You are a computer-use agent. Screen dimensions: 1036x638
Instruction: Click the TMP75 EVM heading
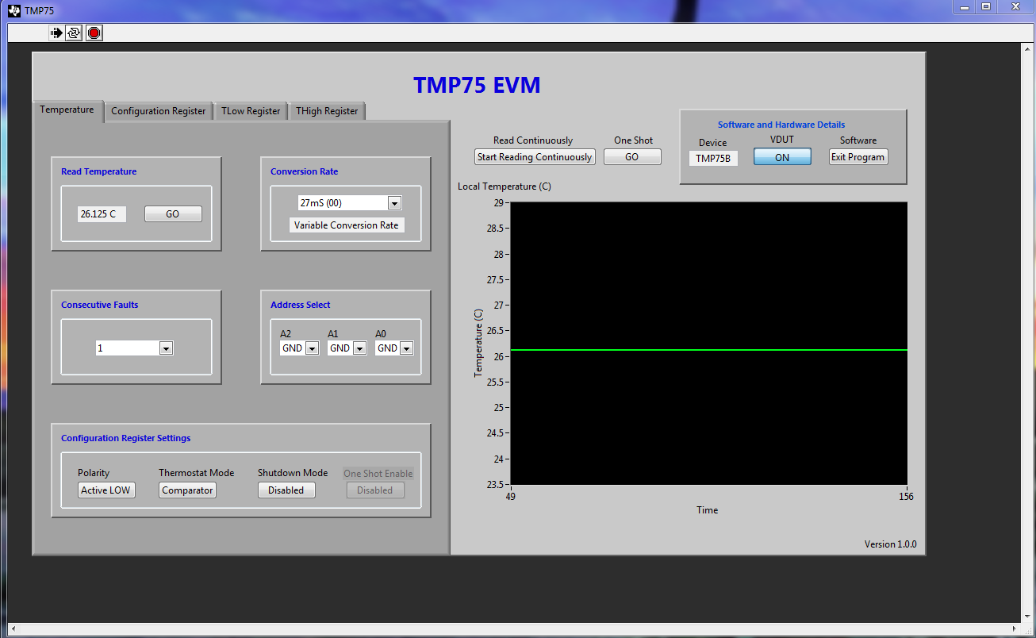pos(477,86)
